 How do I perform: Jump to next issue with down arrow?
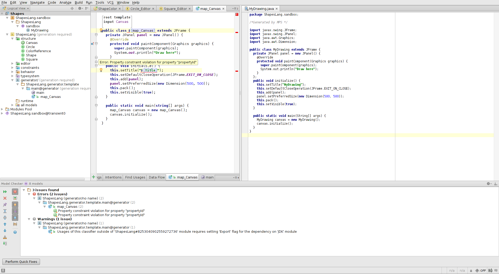(x=5, y=231)
